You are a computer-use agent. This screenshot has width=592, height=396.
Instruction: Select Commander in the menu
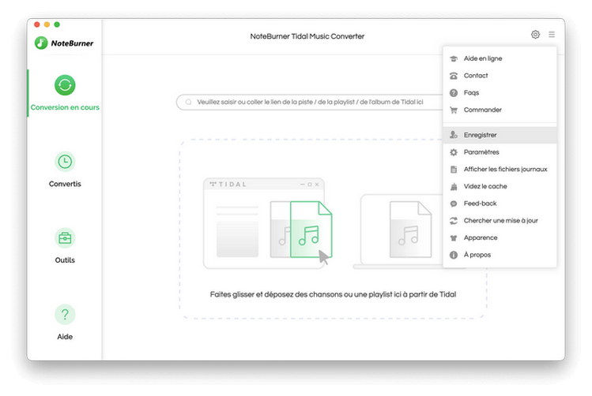pyautogui.click(x=500, y=110)
